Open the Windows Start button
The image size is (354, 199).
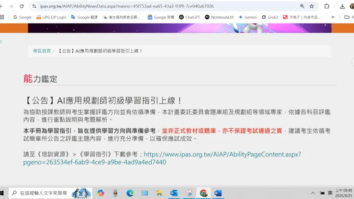[x=2, y=193]
